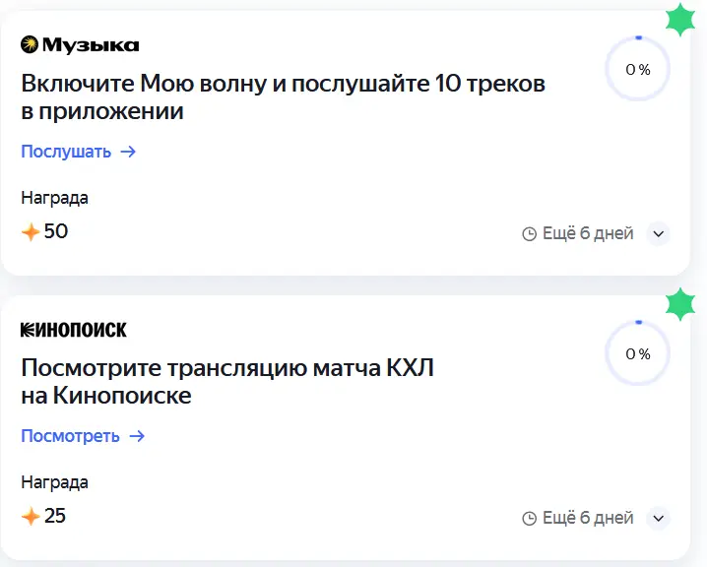The width and height of the screenshot is (707, 567).
Task: Click the трансляцию матча КХЛ task title
Action: (x=227, y=381)
